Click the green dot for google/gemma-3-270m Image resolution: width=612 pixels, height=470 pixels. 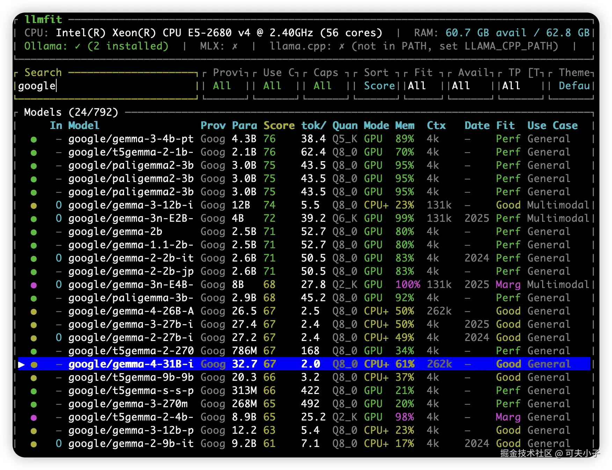[x=34, y=404]
